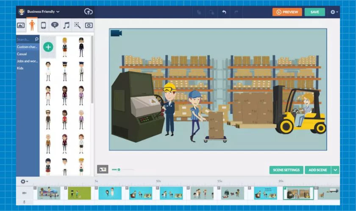Open the Add Scene arrow dropdown
Image resolution: width=356 pixels, height=211 pixels.
click(335, 170)
